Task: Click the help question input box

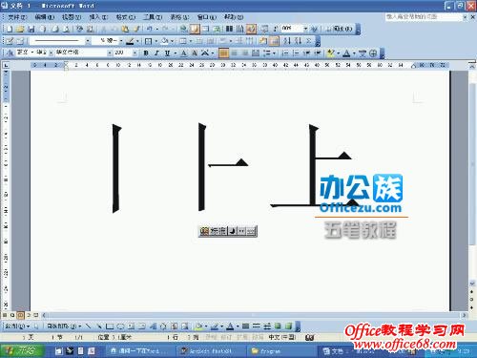Action: pyautogui.click(x=423, y=16)
